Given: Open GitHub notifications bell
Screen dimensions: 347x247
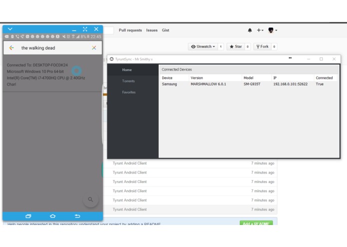Looking at the screenshot, I should coord(250,30).
